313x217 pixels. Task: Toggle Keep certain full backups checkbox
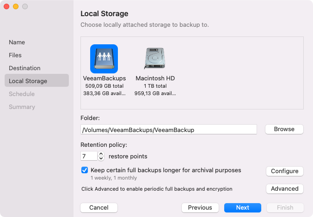85,170
